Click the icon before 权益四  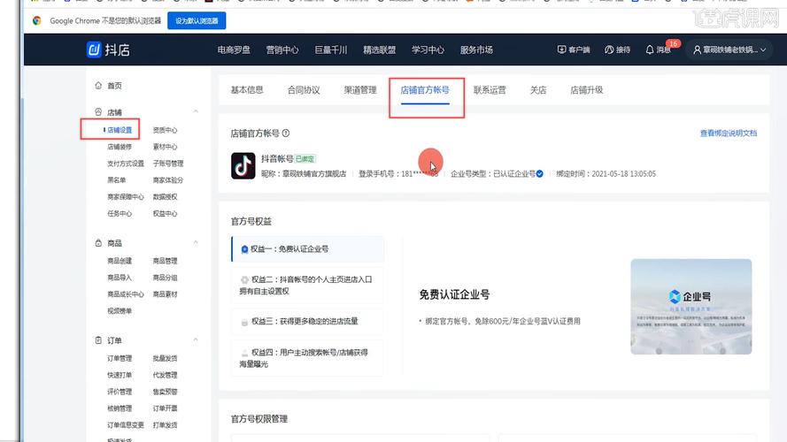tap(244, 353)
